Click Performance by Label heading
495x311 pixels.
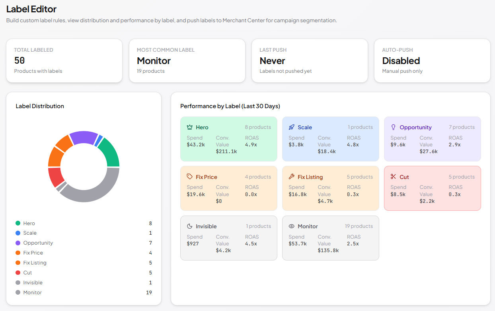point(230,106)
